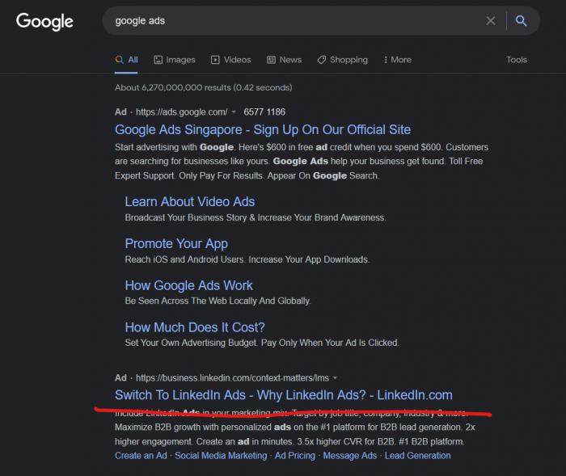Select the All tab
566x476 pixels.
(x=126, y=60)
